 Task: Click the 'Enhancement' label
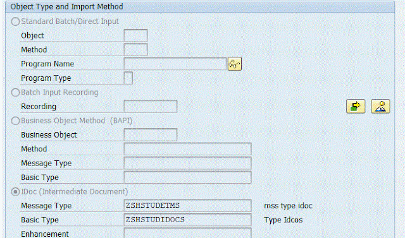point(45,234)
